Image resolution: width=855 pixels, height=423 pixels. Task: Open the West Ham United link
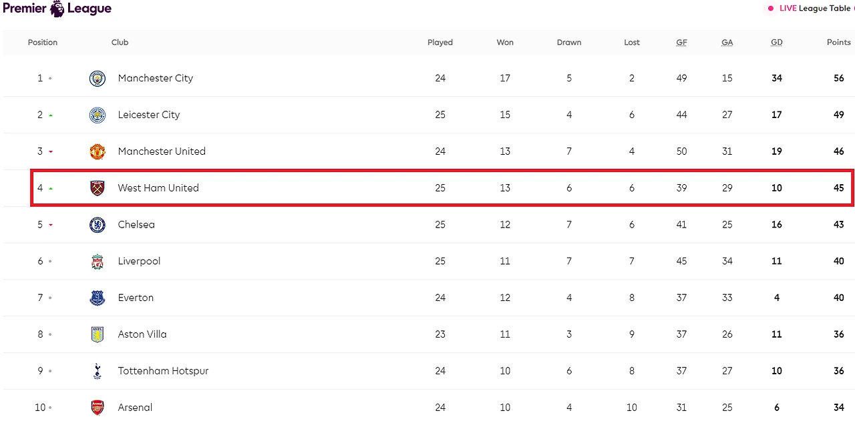[x=158, y=188]
